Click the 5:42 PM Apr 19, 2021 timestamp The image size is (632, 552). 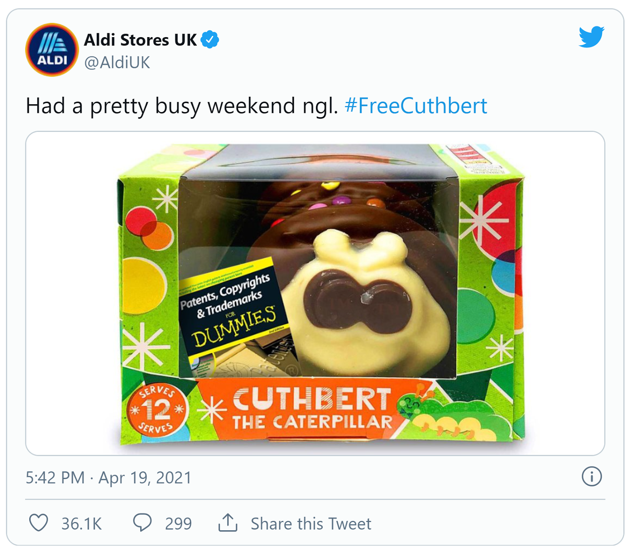point(109,478)
